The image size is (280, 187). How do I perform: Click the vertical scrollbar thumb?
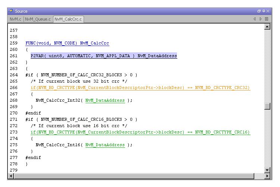267,106
